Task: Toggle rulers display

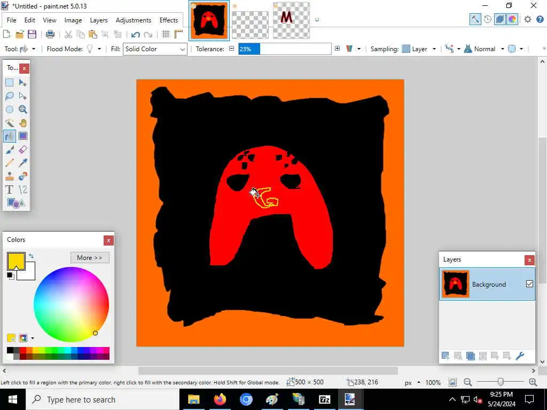Action: 178,34
